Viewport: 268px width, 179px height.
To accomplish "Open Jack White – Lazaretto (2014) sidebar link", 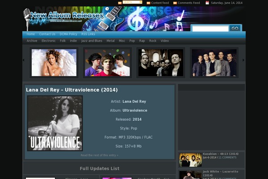I will click(221, 173).
